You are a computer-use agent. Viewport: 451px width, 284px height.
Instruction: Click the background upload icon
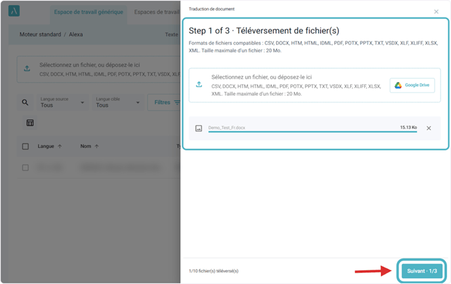pos(27,69)
